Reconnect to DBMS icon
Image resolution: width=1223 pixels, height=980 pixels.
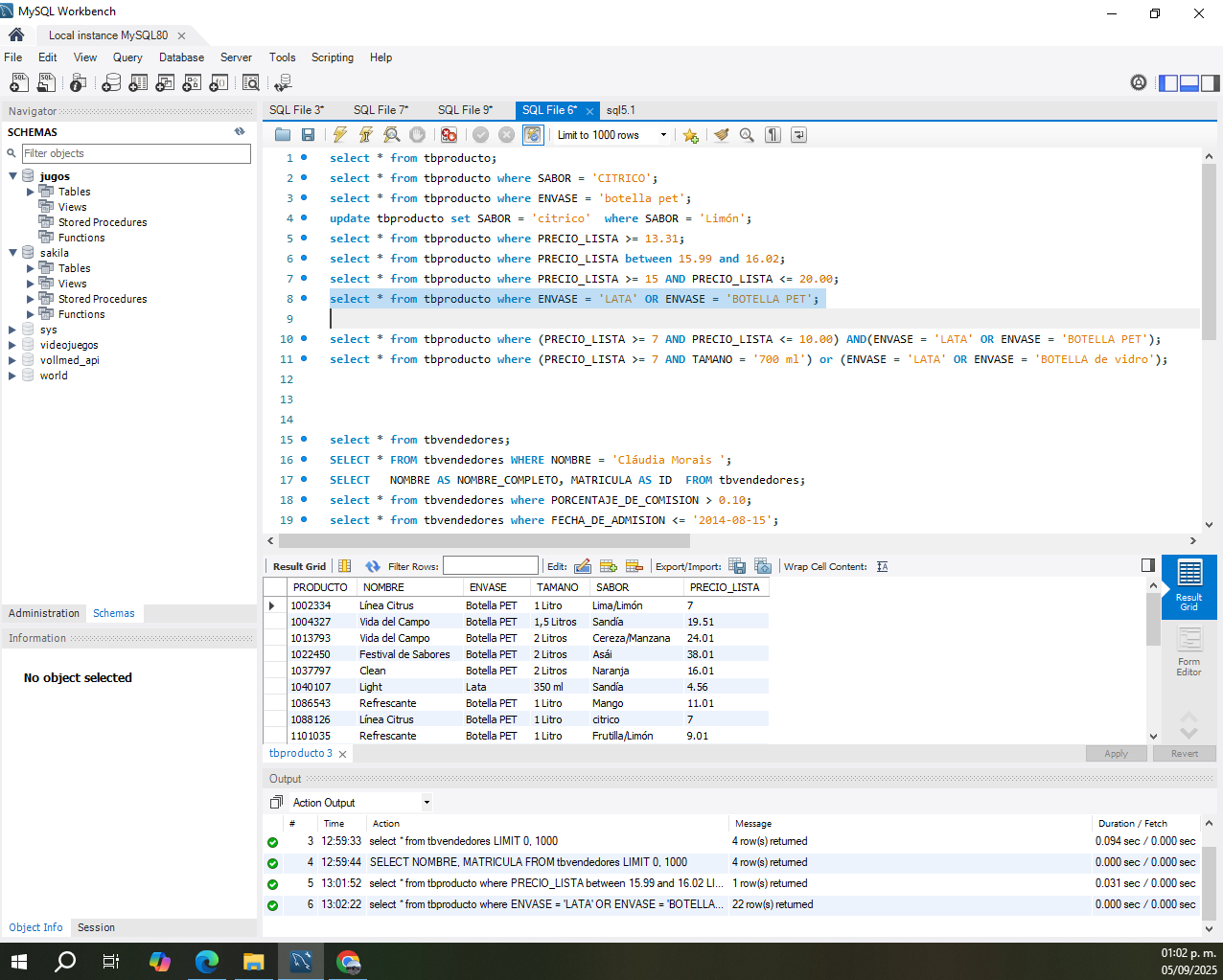[x=283, y=83]
